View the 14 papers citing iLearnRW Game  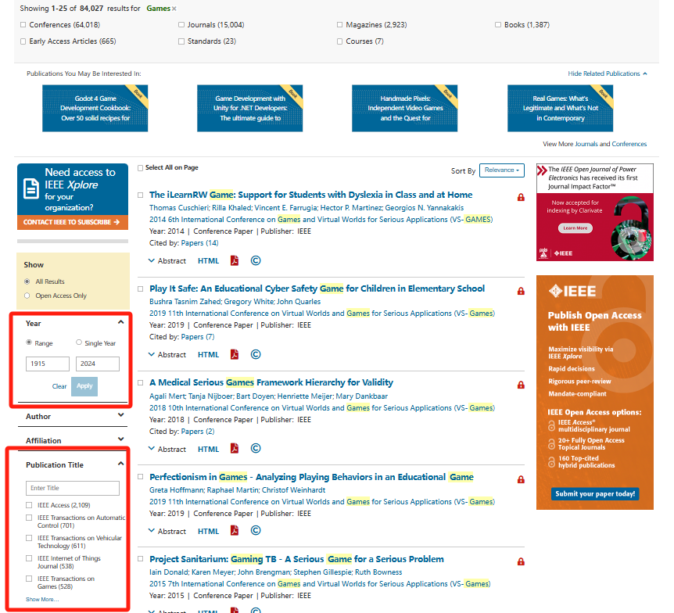tap(200, 243)
